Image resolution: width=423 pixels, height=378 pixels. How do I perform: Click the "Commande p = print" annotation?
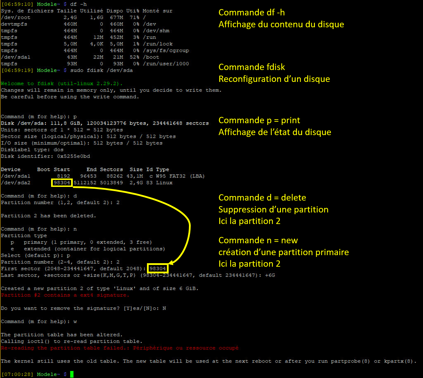[259, 120]
